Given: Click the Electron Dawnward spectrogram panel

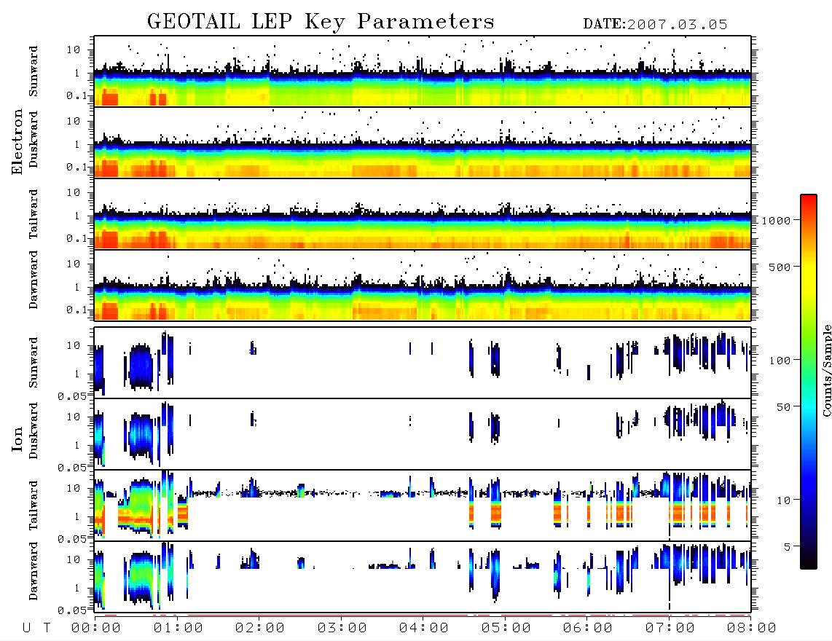Looking at the screenshot, I should pyautogui.click(x=423, y=285).
